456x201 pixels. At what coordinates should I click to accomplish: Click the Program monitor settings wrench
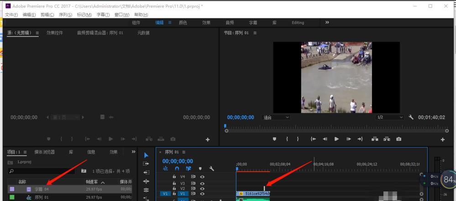click(411, 117)
